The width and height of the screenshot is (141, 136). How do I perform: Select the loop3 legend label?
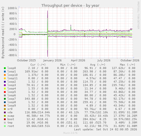point(12,85)
